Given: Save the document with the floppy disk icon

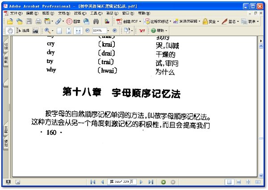Looking at the screenshot, I should click(29, 21).
